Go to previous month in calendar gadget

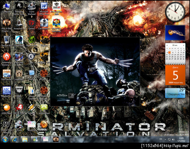coord(167,45)
